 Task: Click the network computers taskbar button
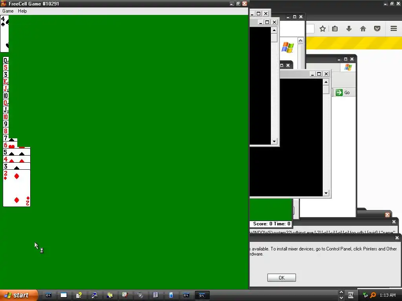click(x=94, y=296)
